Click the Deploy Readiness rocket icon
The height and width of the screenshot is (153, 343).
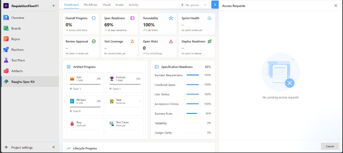[x=210, y=41]
